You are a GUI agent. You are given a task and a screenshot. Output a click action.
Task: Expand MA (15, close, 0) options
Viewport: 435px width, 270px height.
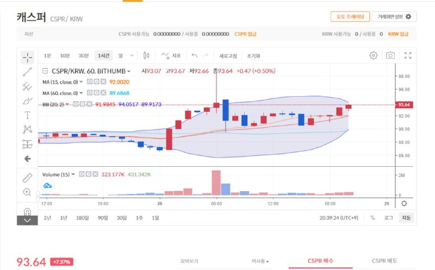pos(81,82)
